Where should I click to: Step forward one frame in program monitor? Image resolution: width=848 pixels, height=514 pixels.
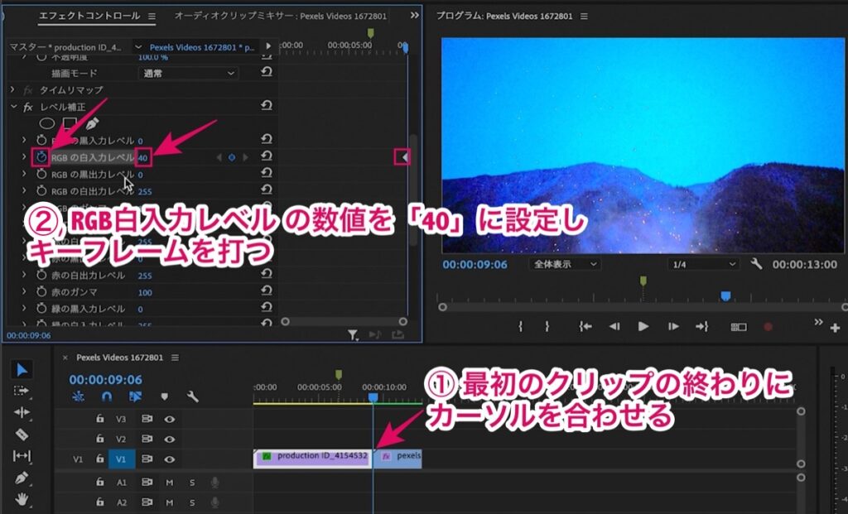click(672, 326)
